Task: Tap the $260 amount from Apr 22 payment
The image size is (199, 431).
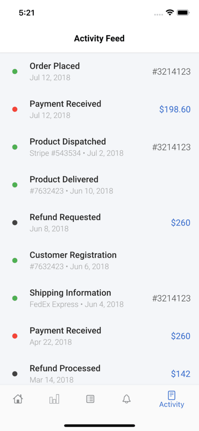Action: pyautogui.click(x=180, y=336)
